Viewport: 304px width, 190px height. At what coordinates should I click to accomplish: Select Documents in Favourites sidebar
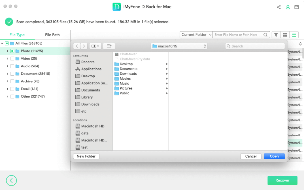88,90
